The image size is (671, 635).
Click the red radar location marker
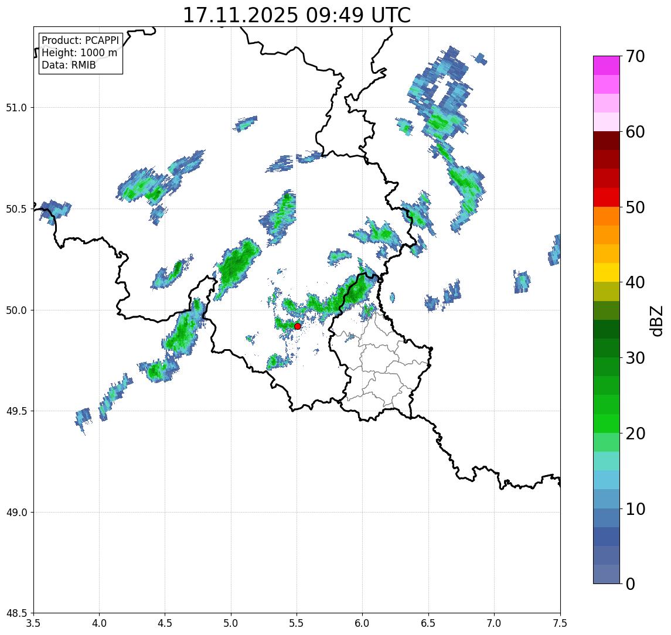pos(298,326)
